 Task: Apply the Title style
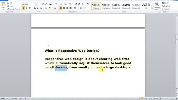tap(146, 6)
